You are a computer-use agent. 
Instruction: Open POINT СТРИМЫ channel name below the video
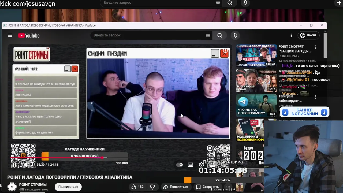click(x=33, y=185)
